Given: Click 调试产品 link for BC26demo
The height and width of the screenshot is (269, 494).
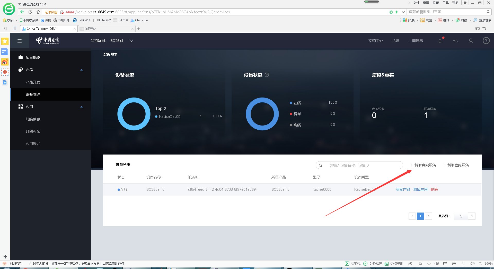Looking at the screenshot, I should point(403,189).
